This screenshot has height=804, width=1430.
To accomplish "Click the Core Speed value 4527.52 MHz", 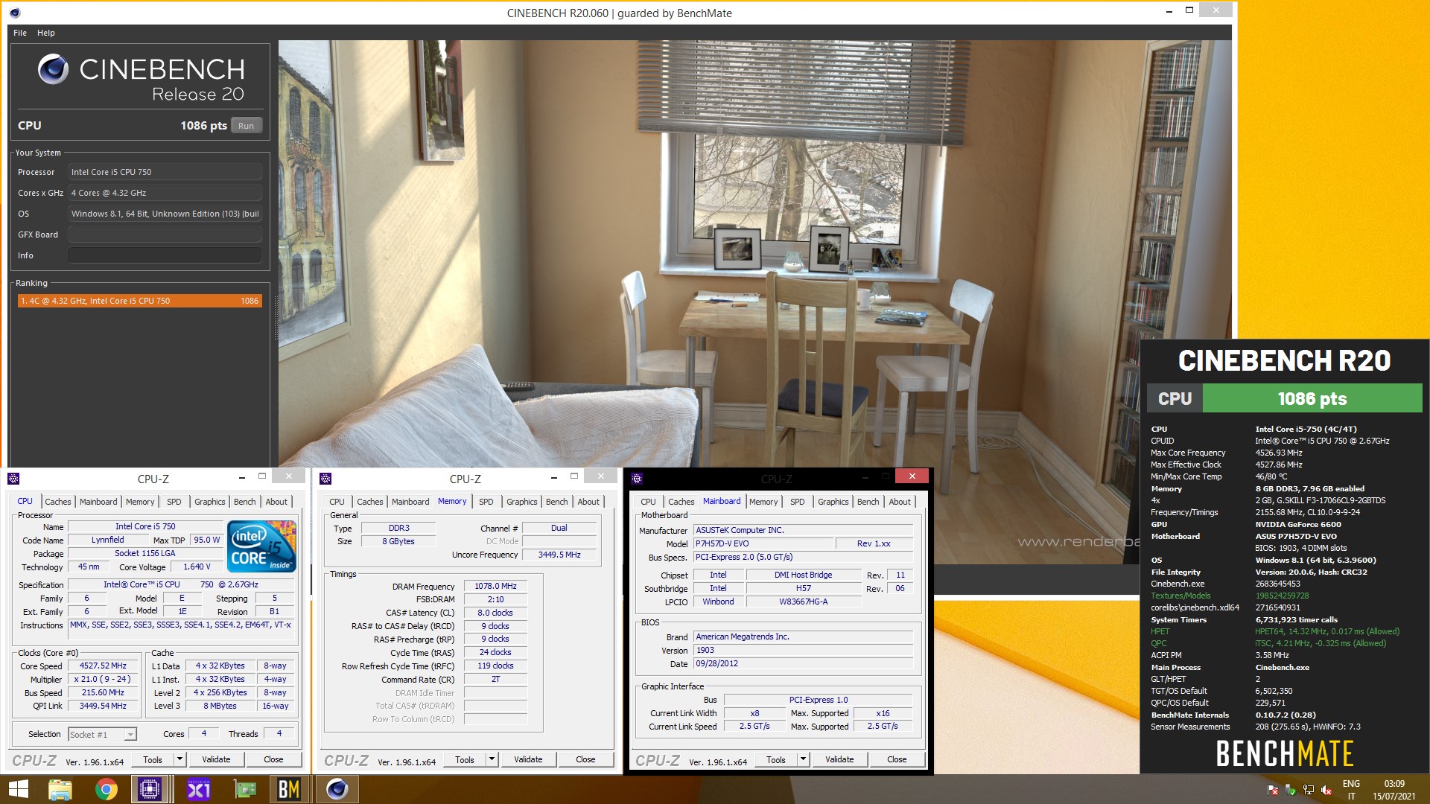I will (x=104, y=666).
